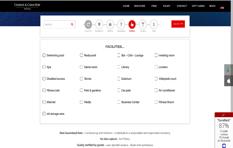Focus the Search text input field
This screenshot has height=148, width=233.
(56, 25)
